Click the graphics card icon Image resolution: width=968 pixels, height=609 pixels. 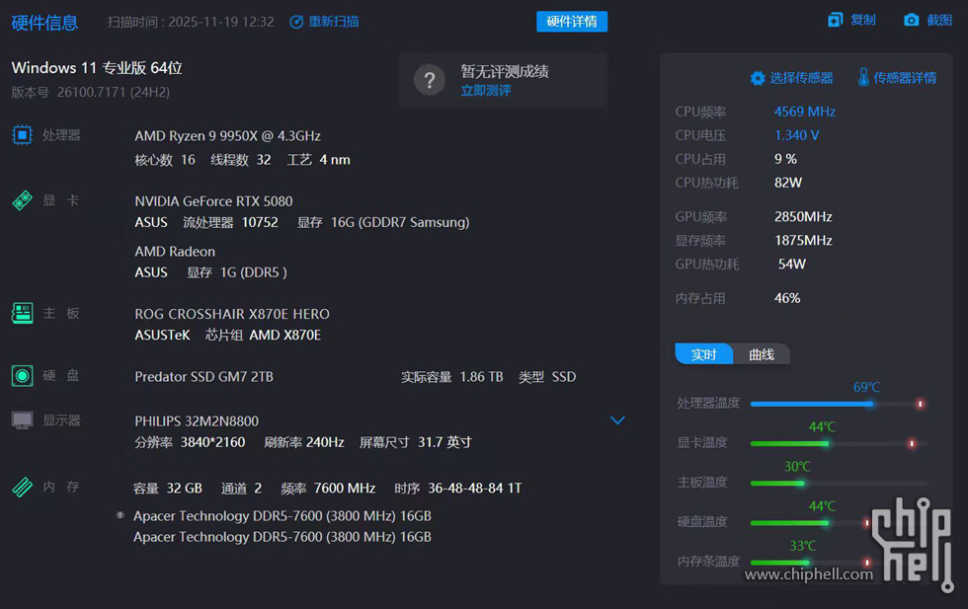point(22,200)
